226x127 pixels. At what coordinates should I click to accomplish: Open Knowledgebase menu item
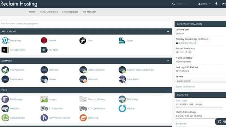click(x=70, y=12)
